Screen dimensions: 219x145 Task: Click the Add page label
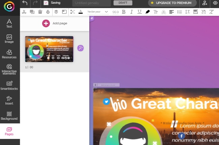point(60,23)
